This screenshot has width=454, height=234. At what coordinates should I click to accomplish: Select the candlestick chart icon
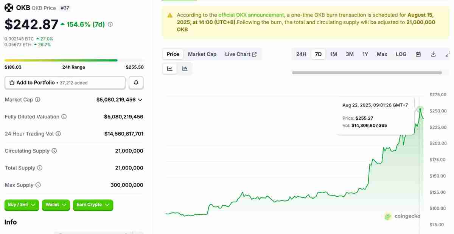coord(184,68)
